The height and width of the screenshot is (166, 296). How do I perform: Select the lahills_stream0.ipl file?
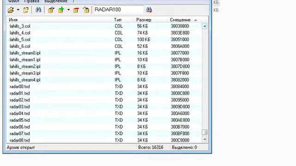tap(25, 53)
